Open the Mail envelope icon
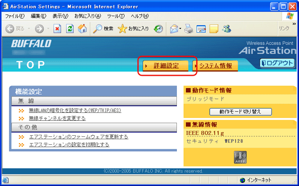 [174, 29]
